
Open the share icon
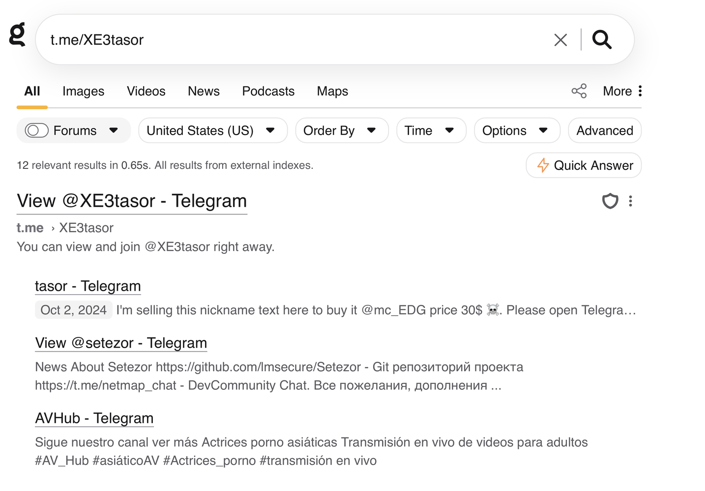579,91
